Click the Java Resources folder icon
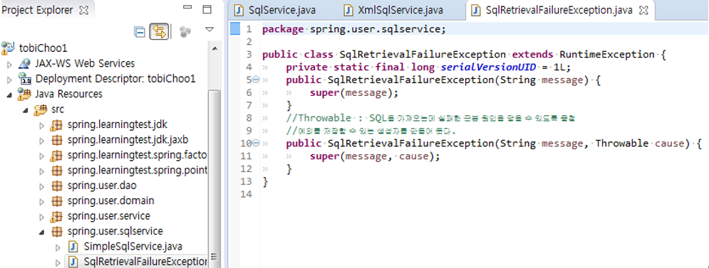Viewport: 709px width, 268px height. 24,94
